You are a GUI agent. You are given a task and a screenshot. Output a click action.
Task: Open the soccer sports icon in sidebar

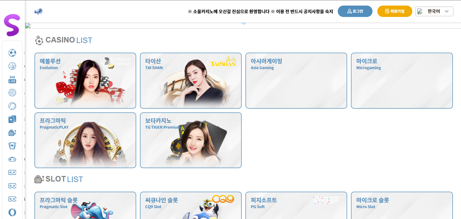pos(12,53)
